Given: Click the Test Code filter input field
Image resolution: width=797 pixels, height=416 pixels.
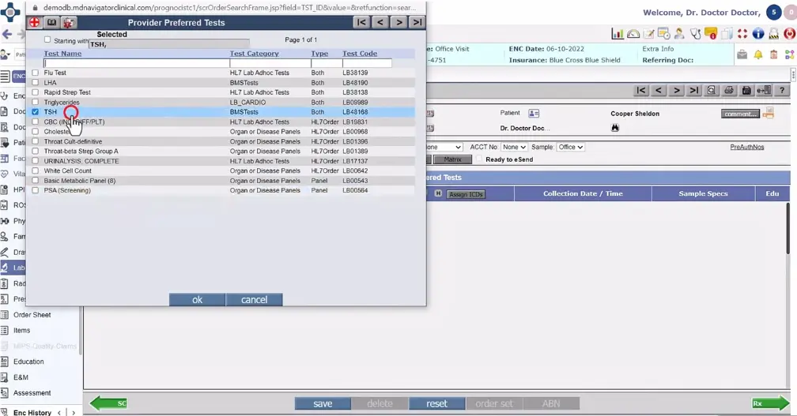Looking at the screenshot, I should pyautogui.click(x=367, y=63).
